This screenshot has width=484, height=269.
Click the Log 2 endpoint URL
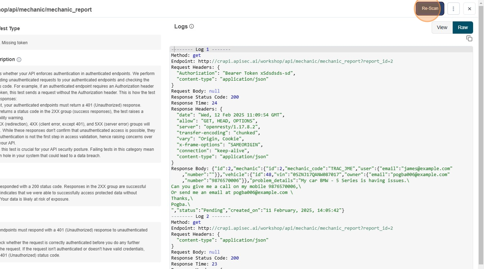pyautogui.click(x=302, y=228)
